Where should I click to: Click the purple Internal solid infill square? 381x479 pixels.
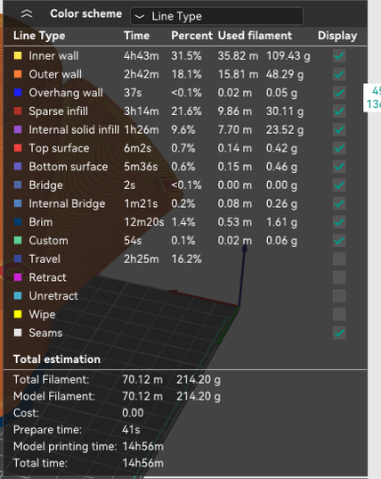[18, 129]
